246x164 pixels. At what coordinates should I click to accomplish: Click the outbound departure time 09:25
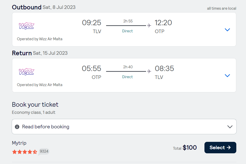tap(92, 23)
